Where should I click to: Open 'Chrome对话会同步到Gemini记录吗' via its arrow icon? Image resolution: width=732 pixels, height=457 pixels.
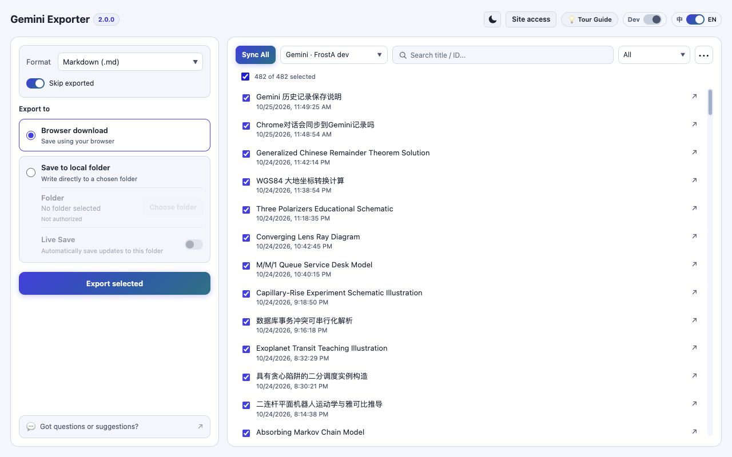coord(694,125)
